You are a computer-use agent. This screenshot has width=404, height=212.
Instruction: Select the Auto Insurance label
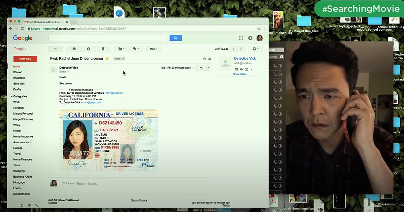coord(22,142)
